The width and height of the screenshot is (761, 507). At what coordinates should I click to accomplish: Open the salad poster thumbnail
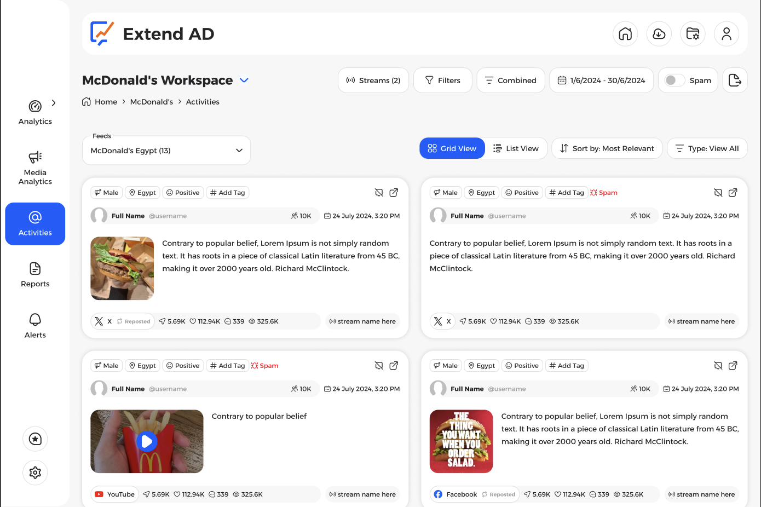point(462,441)
